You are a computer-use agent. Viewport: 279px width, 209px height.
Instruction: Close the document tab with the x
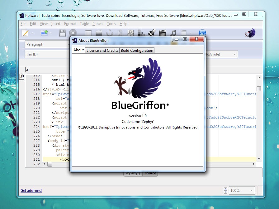click(x=27, y=70)
